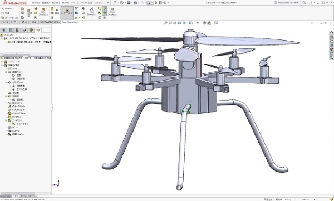334x201 pixels.
Task: Click the ウィザード Wizard button
Action: (x=7, y=9)
